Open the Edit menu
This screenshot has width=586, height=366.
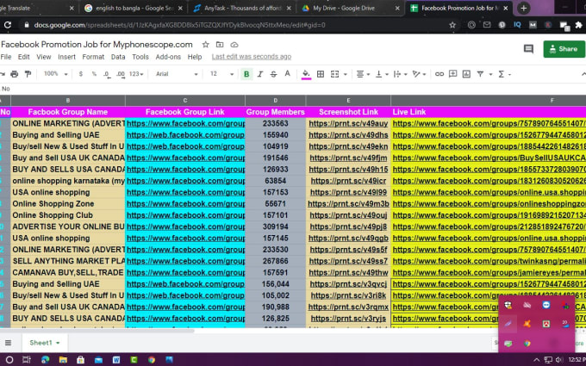pyautogui.click(x=23, y=57)
